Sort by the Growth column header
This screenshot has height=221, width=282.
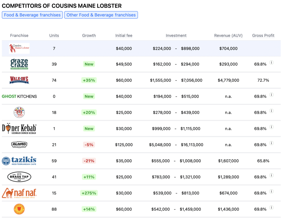89,36
